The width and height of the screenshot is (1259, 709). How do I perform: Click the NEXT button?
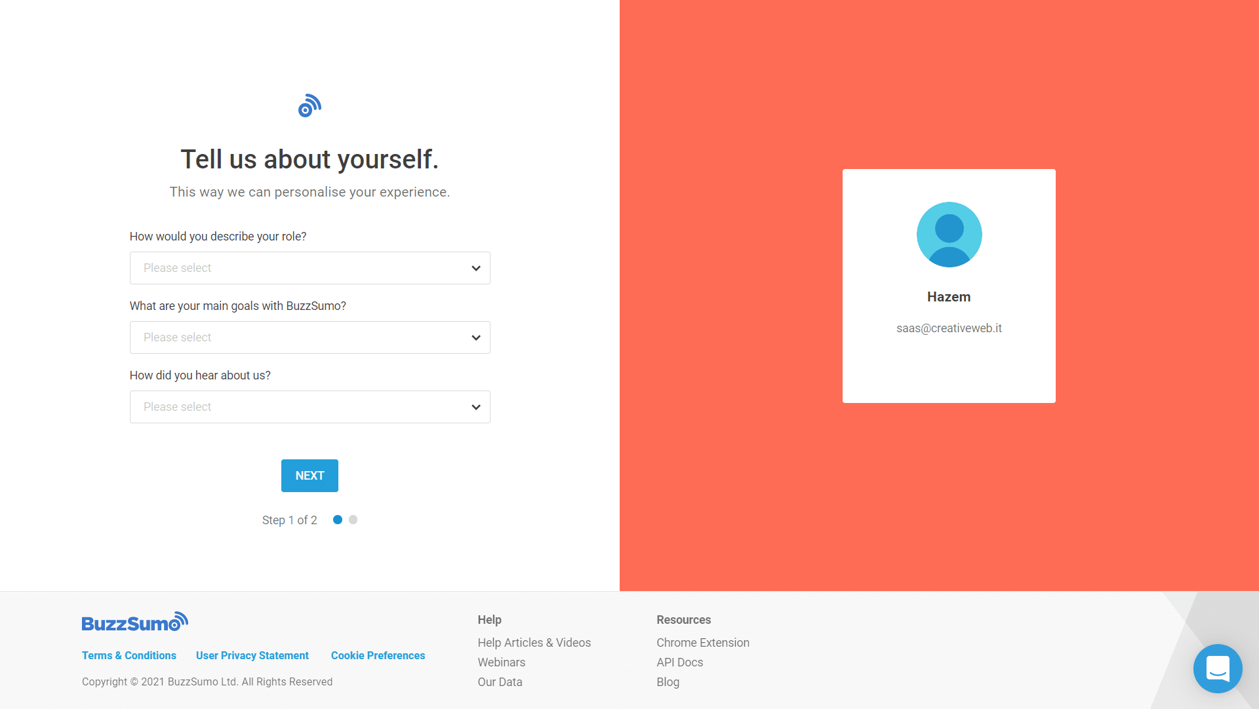[310, 475]
